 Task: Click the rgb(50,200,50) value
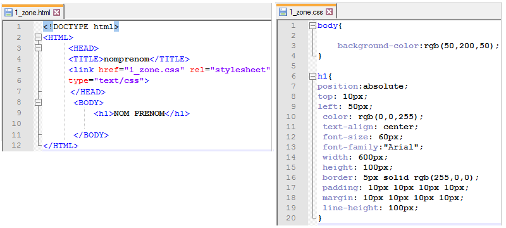(x=459, y=46)
